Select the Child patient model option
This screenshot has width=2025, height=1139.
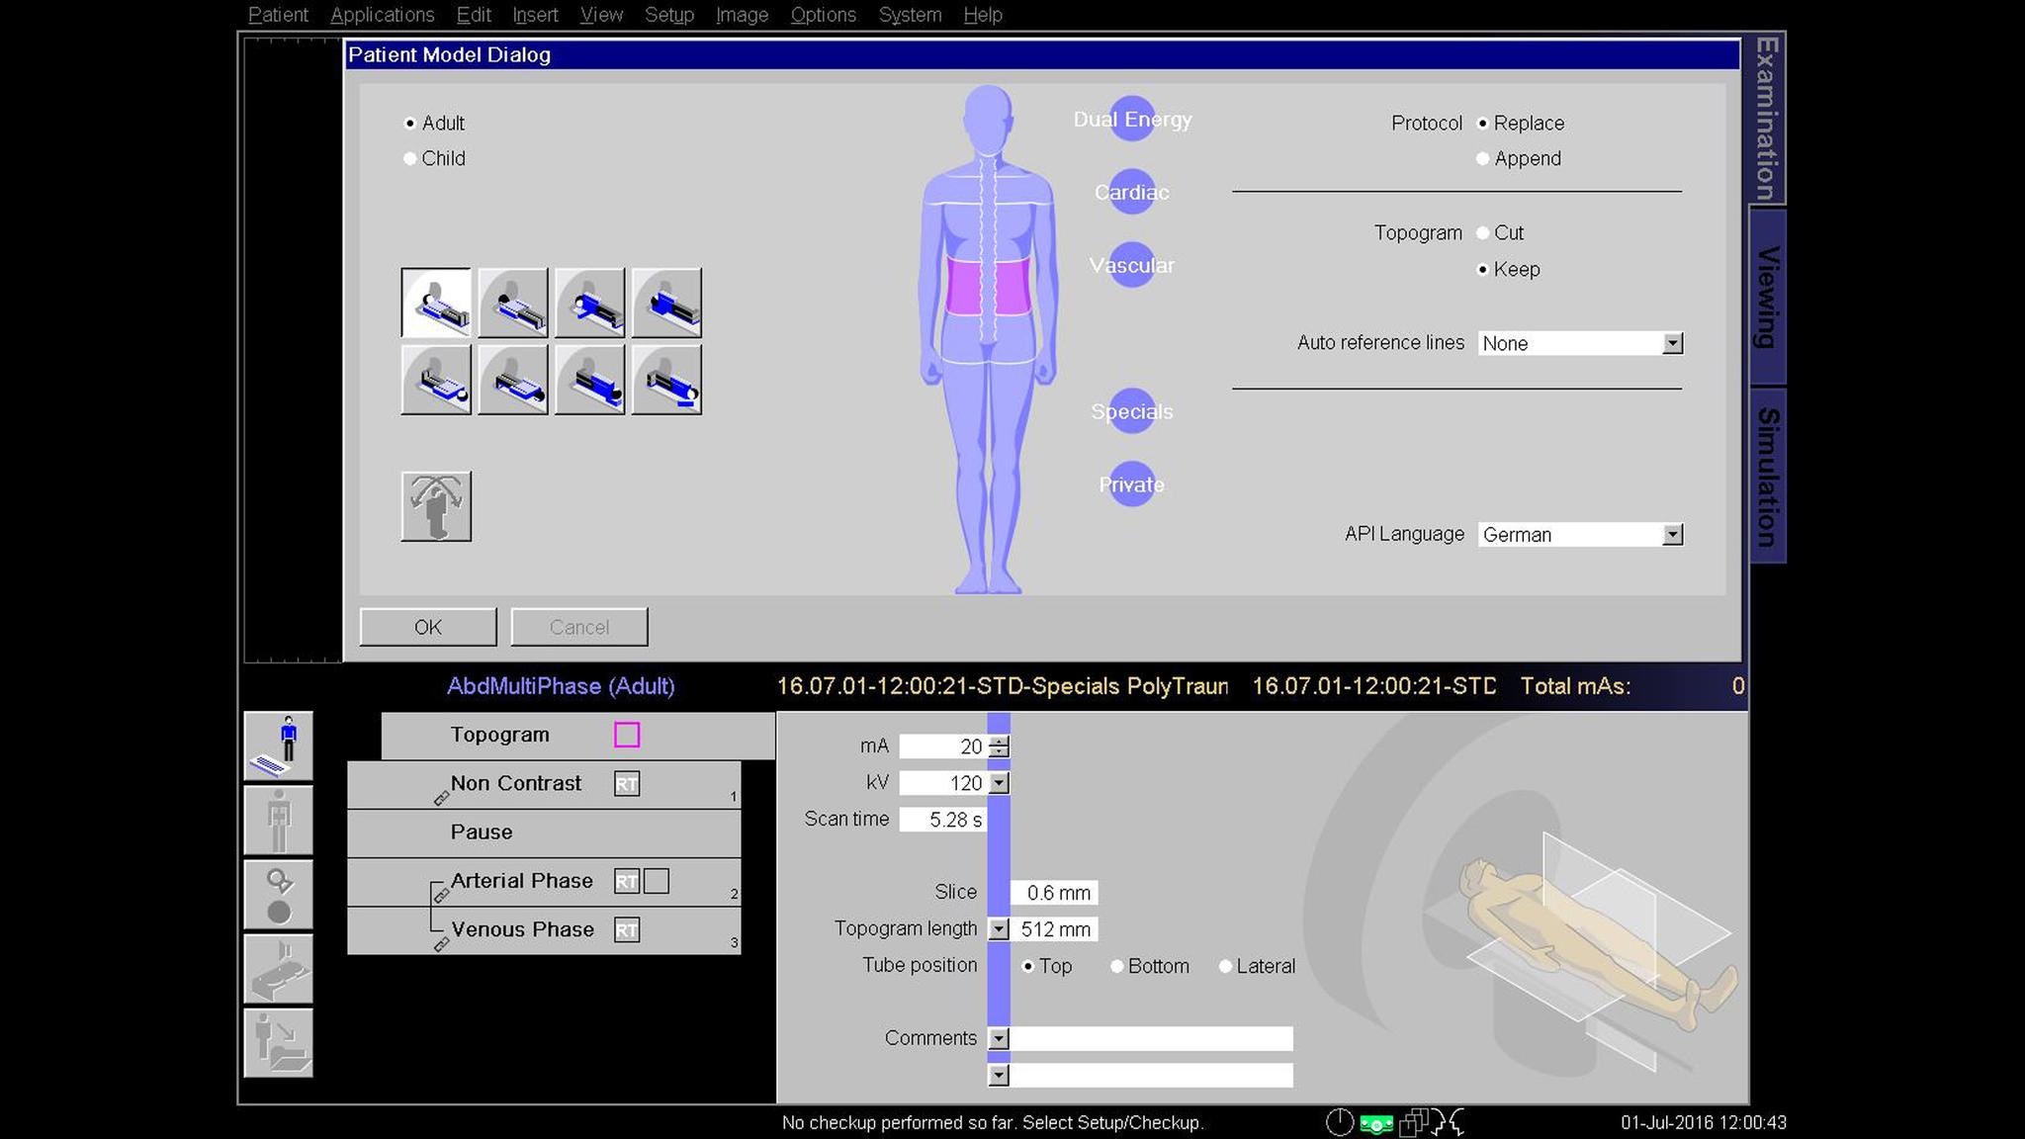pyautogui.click(x=409, y=158)
